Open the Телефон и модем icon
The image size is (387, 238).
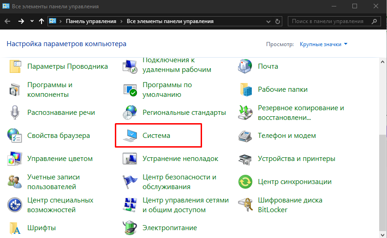(245, 136)
